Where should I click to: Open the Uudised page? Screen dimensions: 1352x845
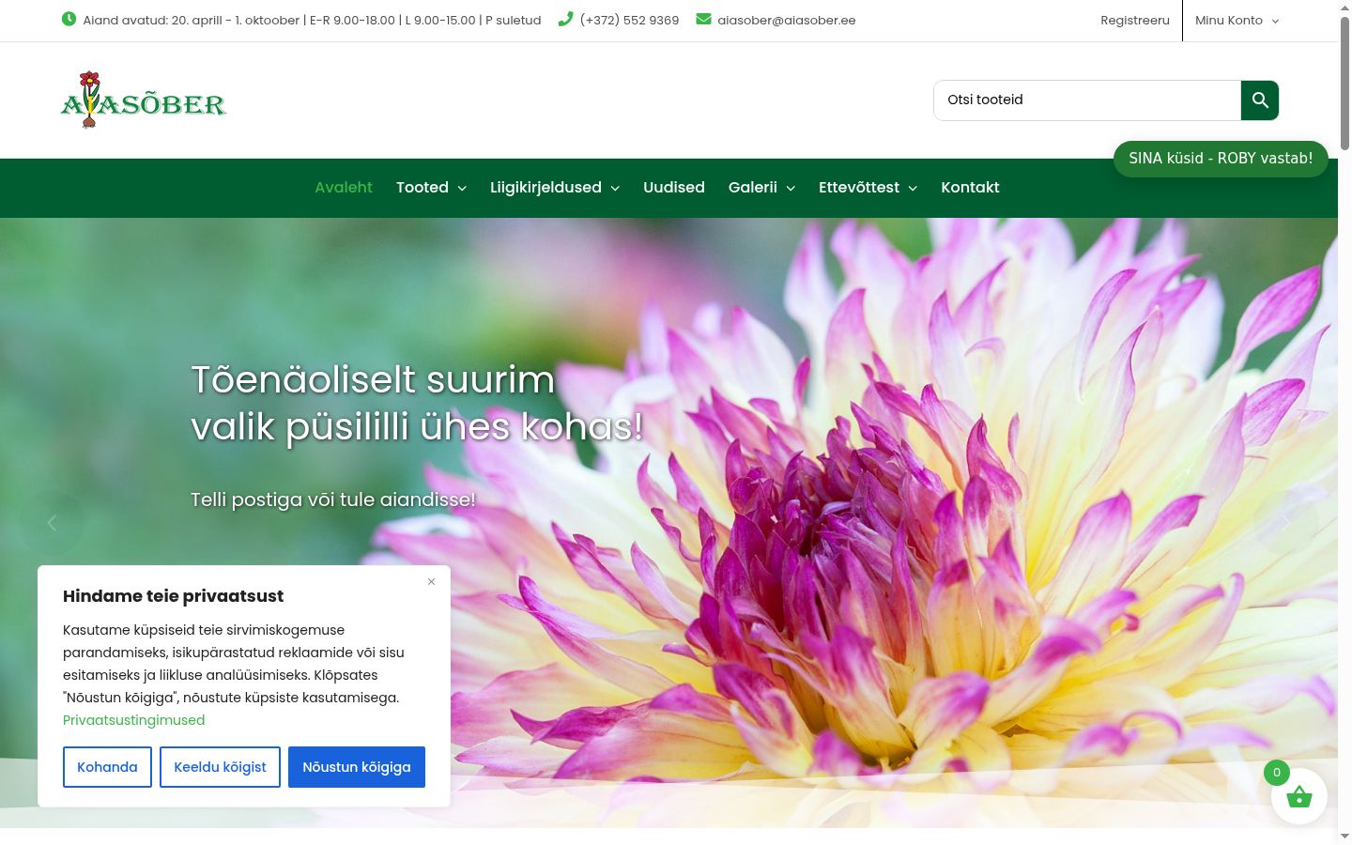674,188
